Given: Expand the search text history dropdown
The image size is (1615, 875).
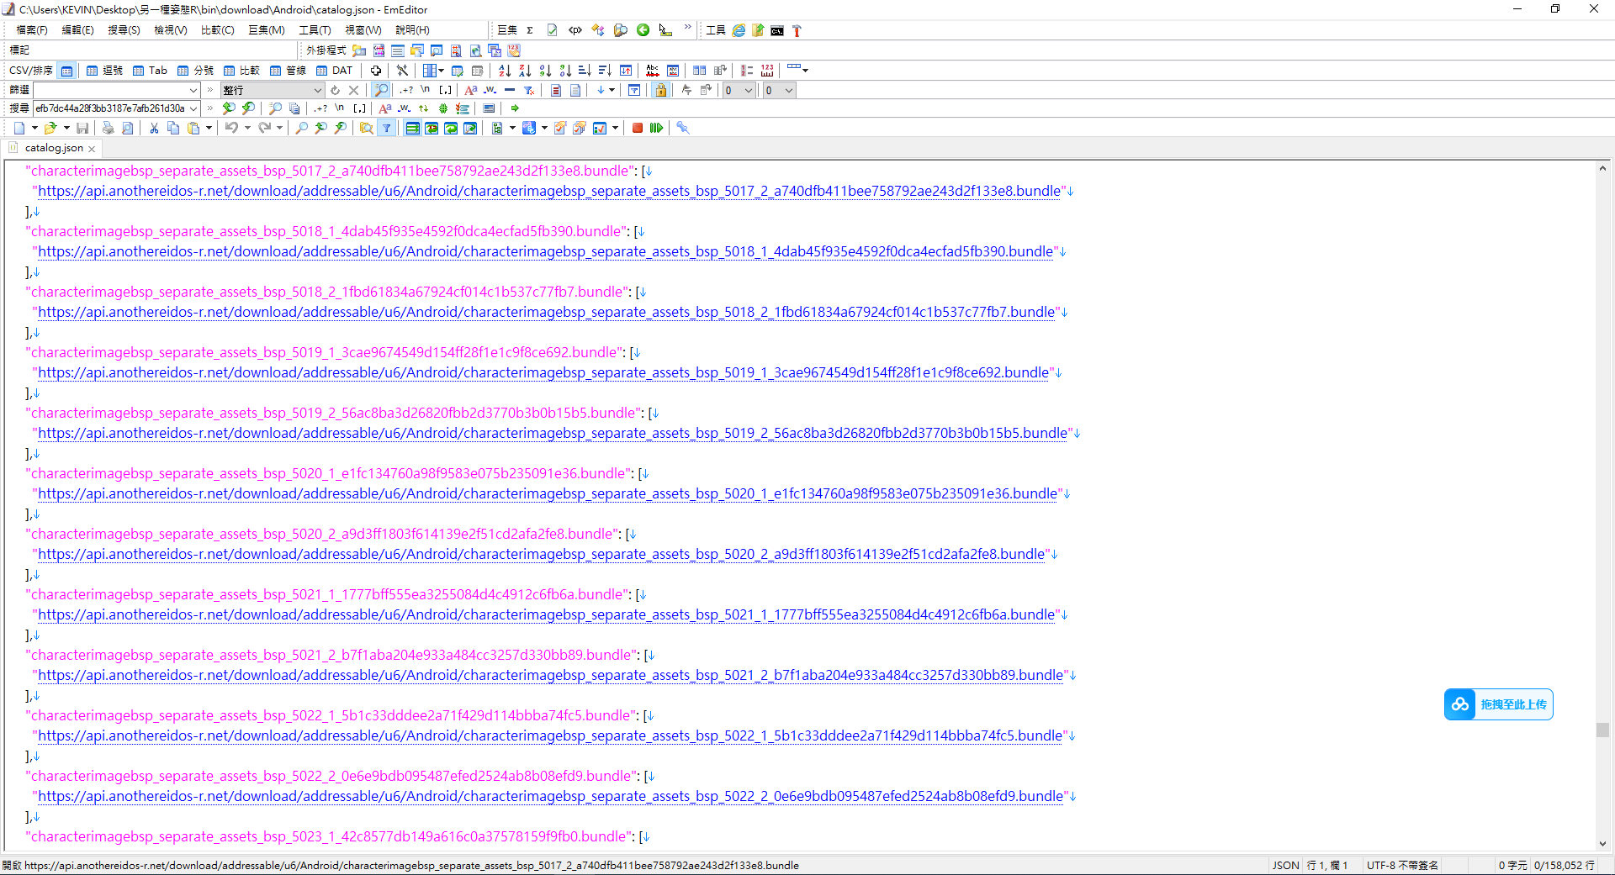Looking at the screenshot, I should pyautogui.click(x=193, y=108).
